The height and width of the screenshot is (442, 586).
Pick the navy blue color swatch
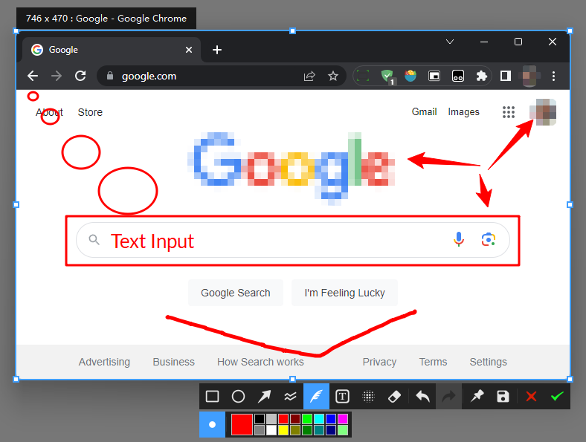click(331, 430)
